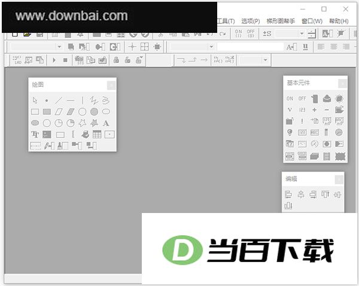Click the ±S toolbar icon

tap(267, 34)
